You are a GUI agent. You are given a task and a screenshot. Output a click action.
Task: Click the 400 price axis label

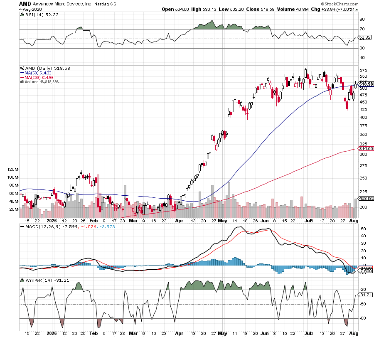tap(364, 117)
